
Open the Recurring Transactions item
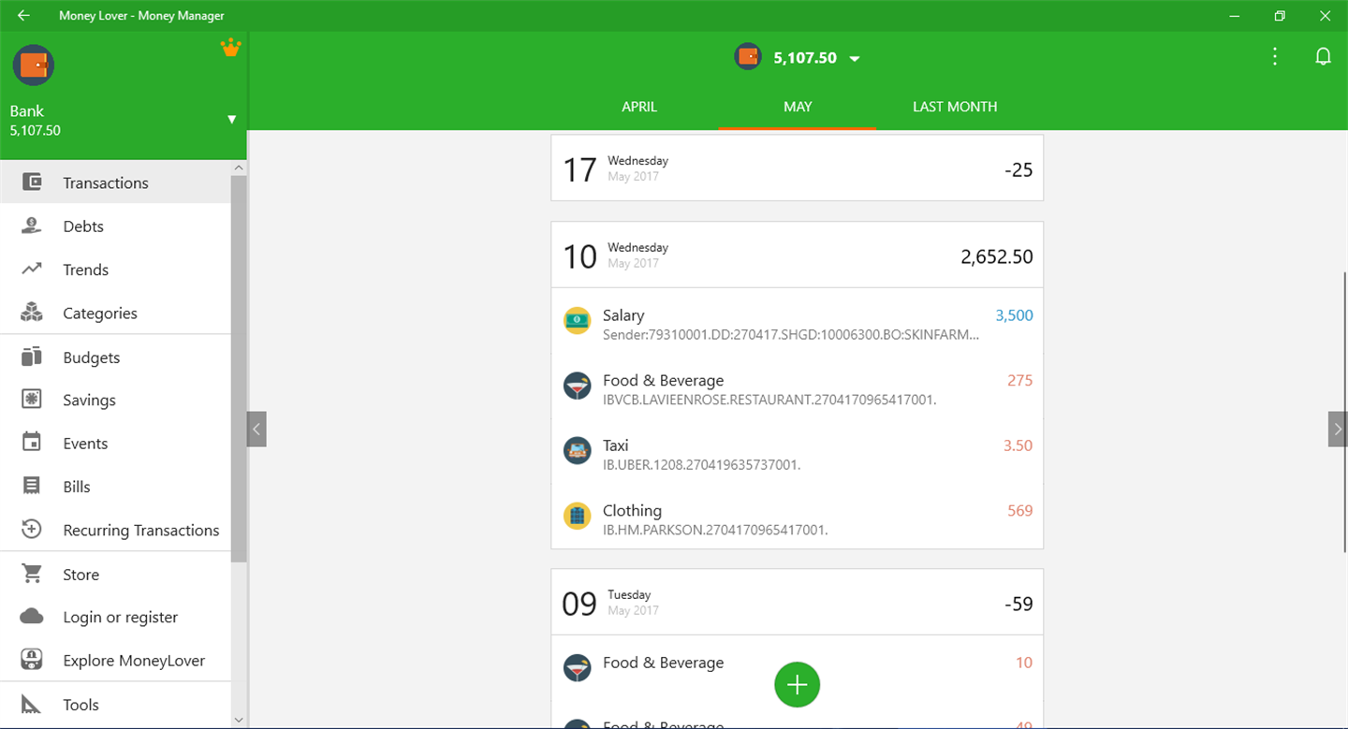click(x=115, y=530)
